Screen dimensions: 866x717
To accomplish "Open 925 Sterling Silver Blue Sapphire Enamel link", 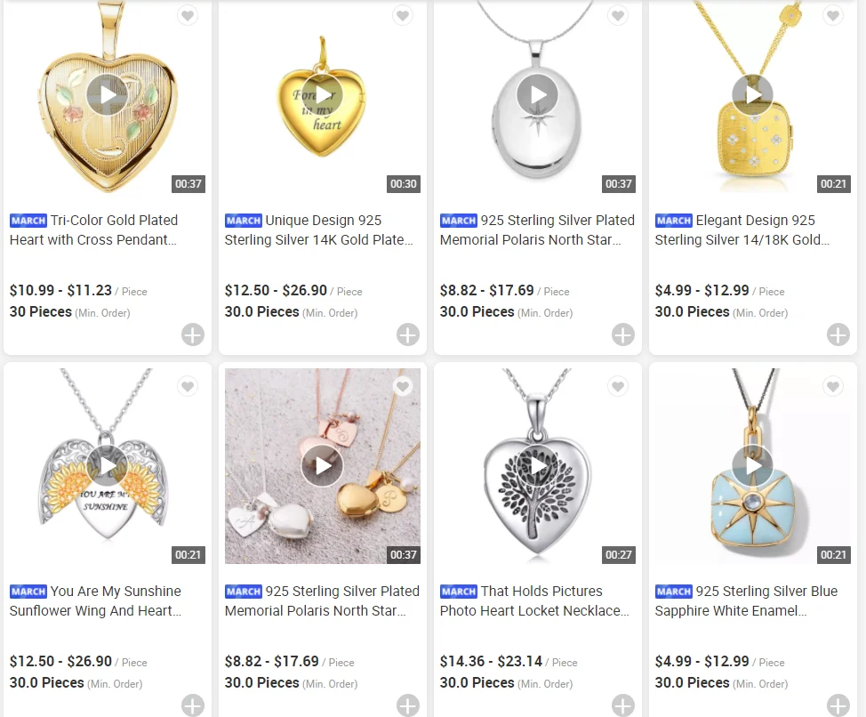I will [746, 601].
